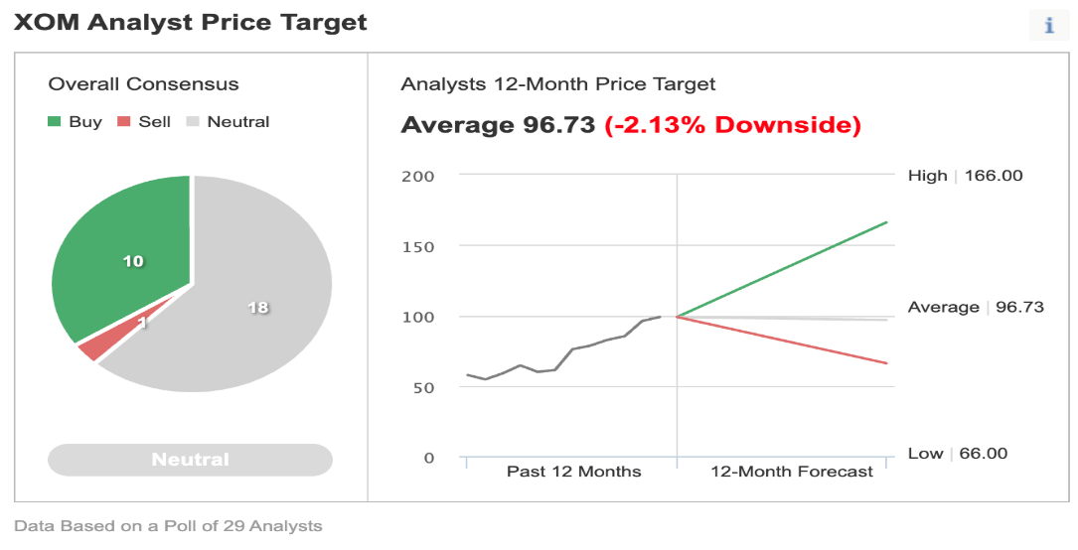Click the Past 12 Months axis label

pos(573,472)
